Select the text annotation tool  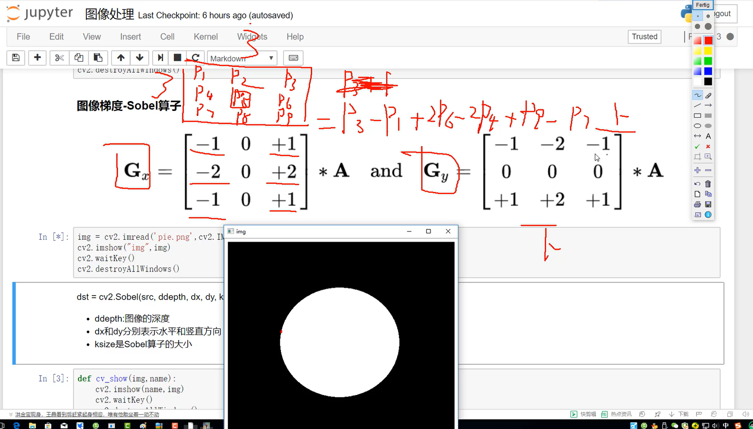(x=708, y=136)
